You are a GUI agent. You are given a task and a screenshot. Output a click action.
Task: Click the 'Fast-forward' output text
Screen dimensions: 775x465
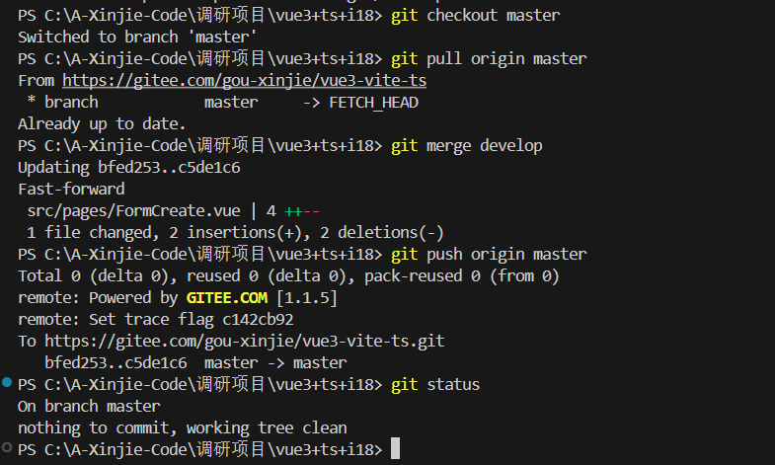71,189
